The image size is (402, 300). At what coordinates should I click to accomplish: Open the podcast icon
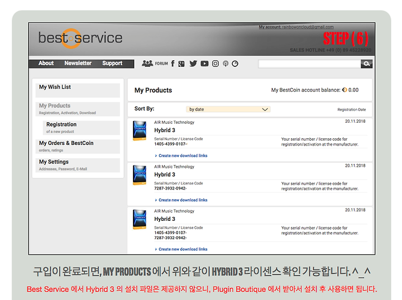[226, 64]
